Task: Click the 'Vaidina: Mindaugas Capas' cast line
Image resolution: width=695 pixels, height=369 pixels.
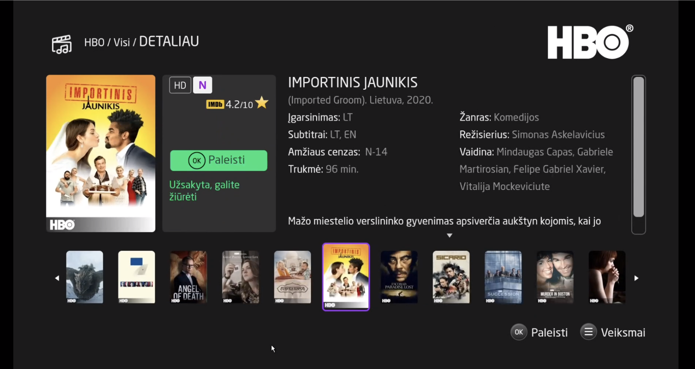Action: [536, 152]
